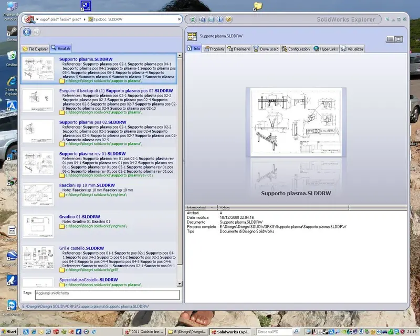The height and width of the screenshot is (336, 420).
Task: Switch to 2011 Guida in linea taskbar window
Action: coord(144,332)
